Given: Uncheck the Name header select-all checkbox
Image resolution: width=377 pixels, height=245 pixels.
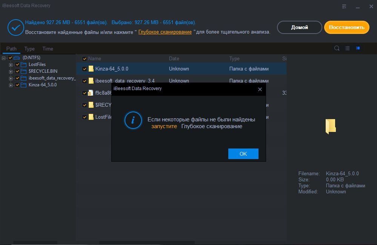Looking at the screenshot, I should tap(85, 58).
